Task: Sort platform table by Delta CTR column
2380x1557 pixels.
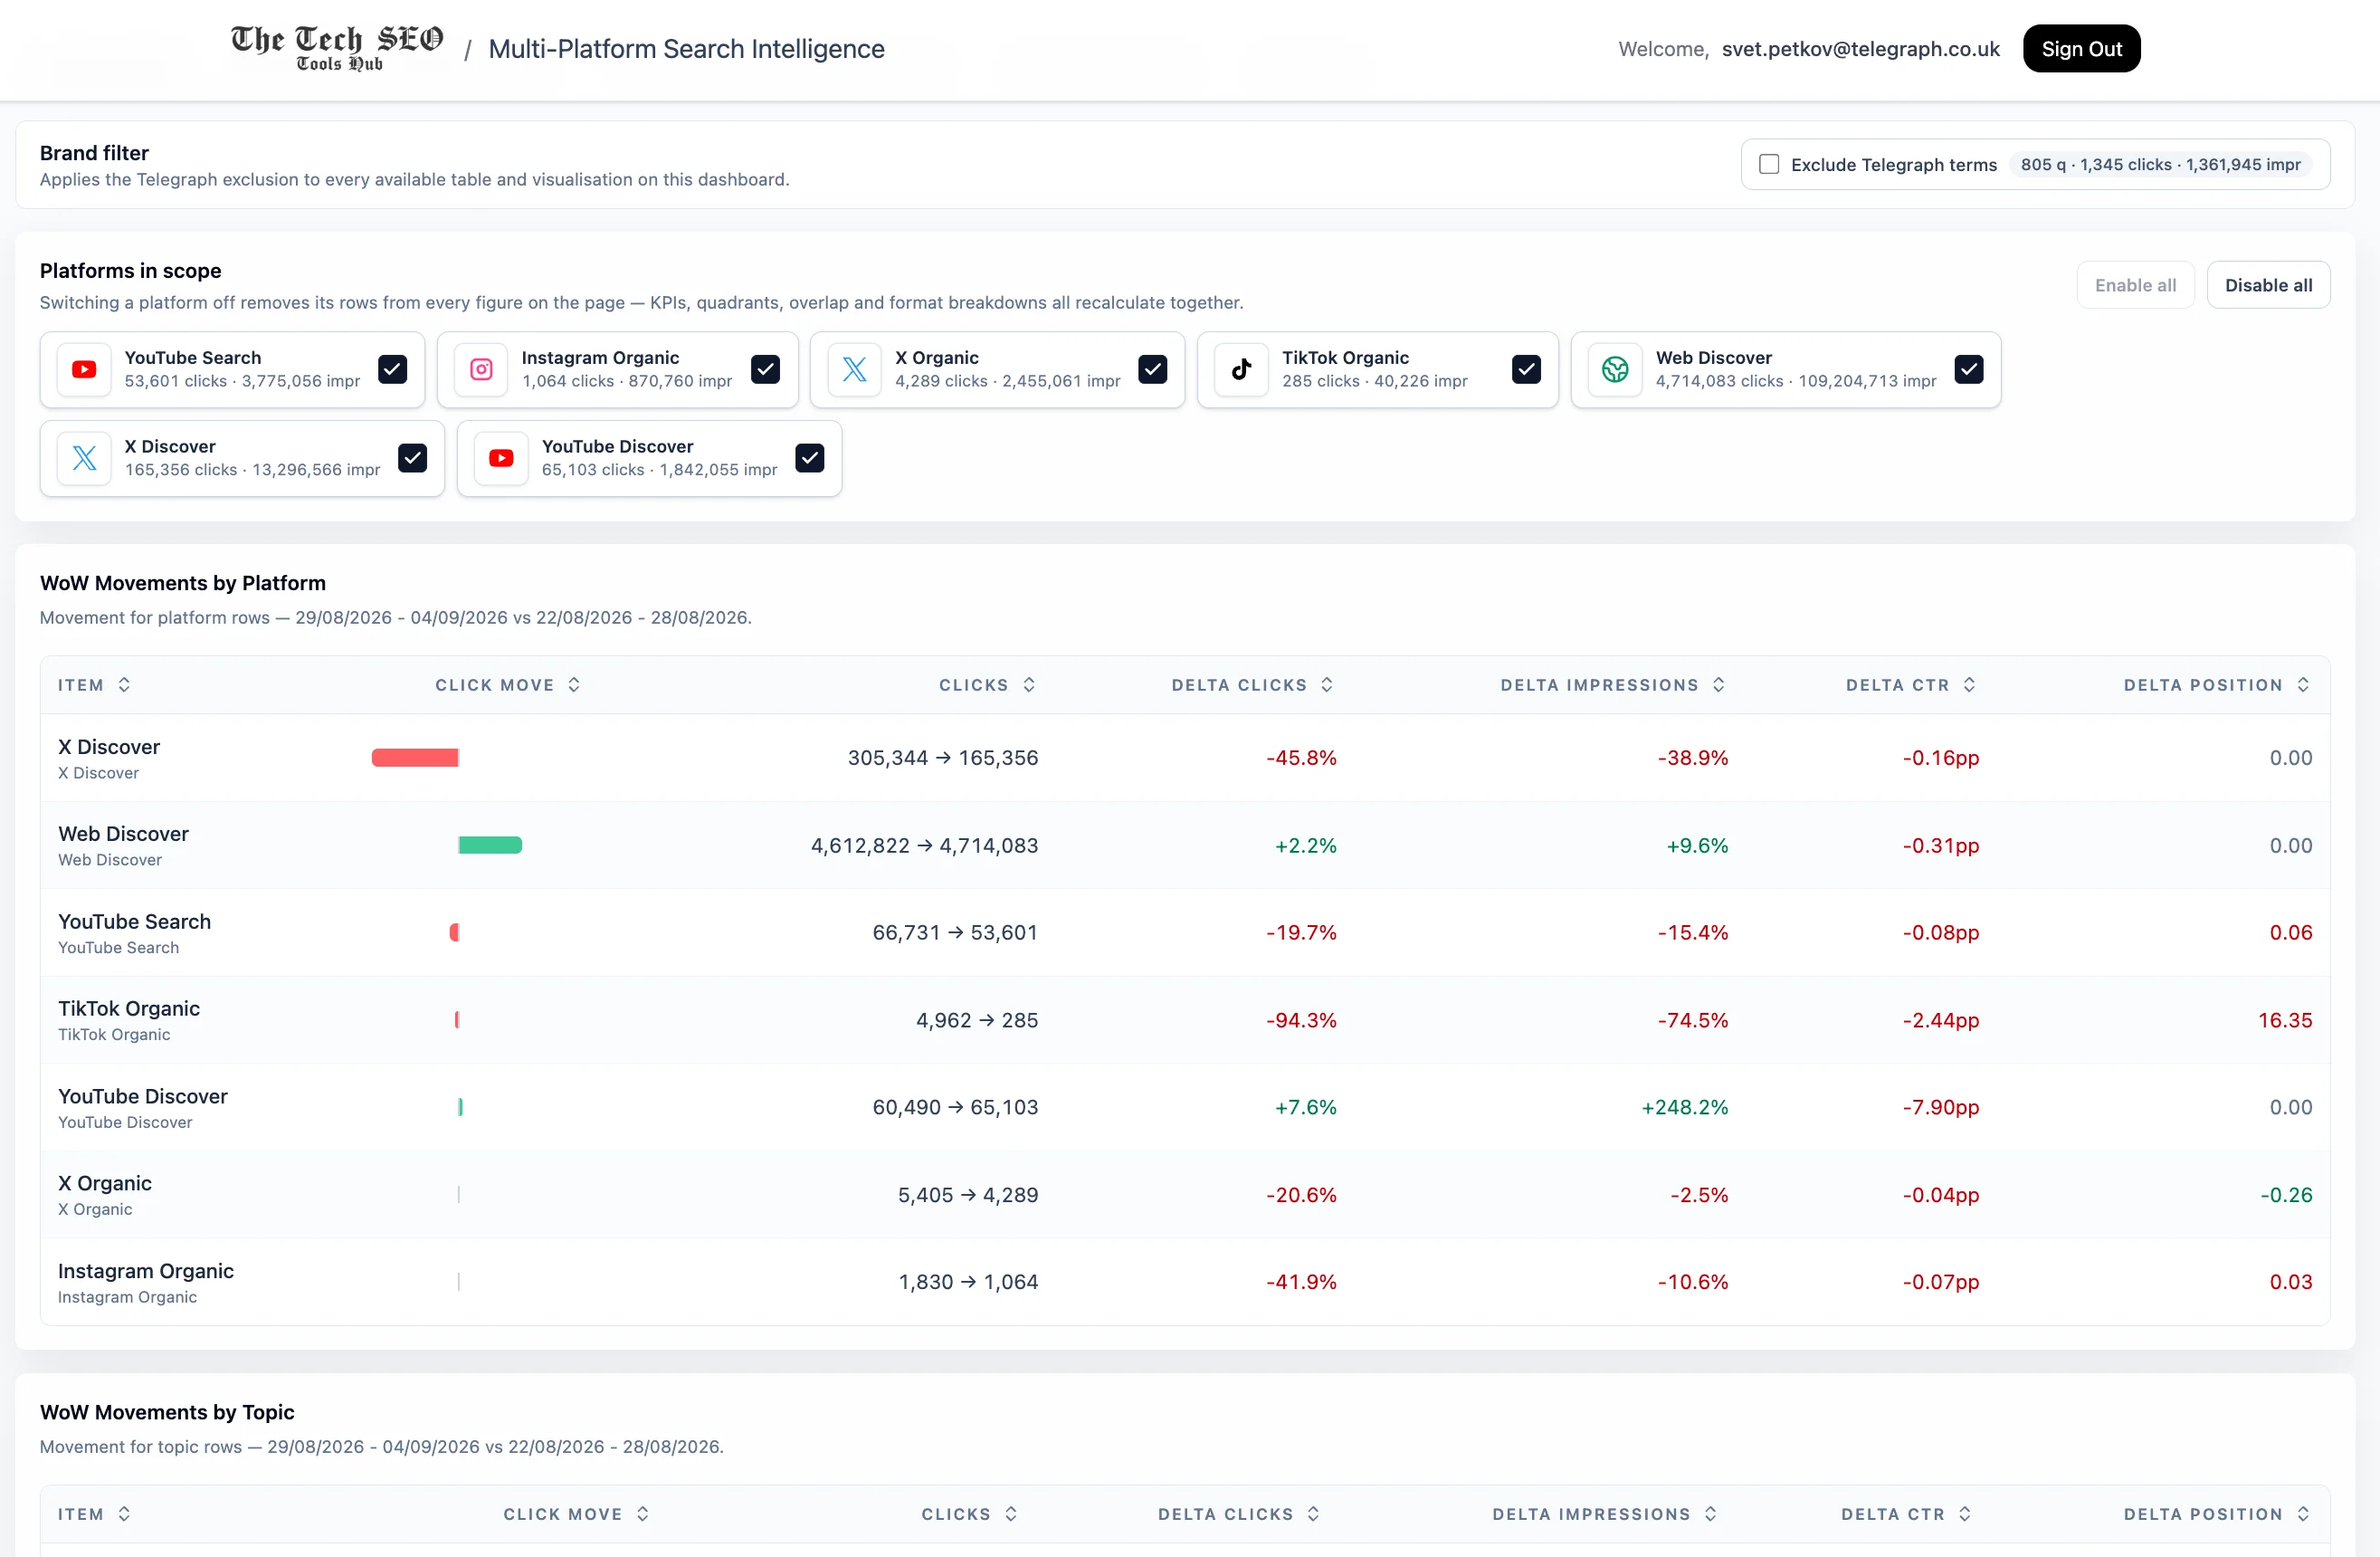Action: [1911, 685]
